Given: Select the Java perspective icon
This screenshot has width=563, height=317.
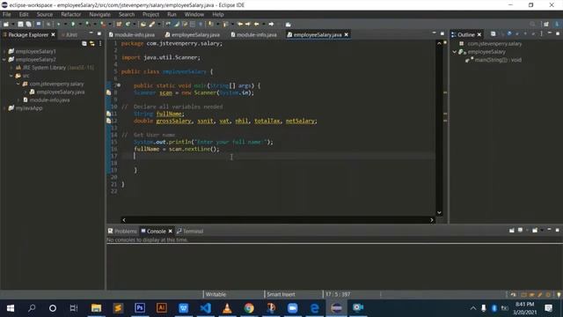Looking at the screenshot, I should tap(557, 24).
